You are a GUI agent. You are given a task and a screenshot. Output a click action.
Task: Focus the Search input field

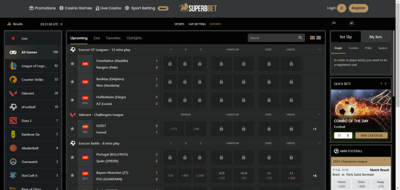pyautogui.click(x=272, y=38)
